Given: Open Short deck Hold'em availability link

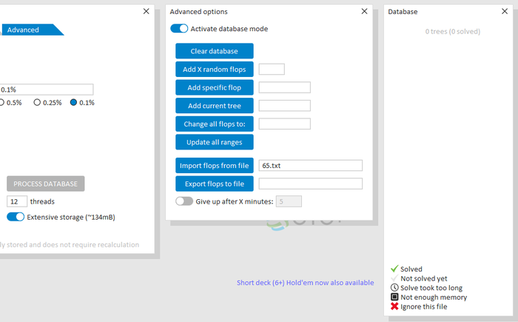Looking at the screenshot, I should click(305, 283).
